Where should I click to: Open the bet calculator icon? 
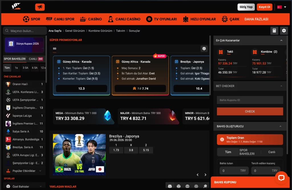pyautogui.click(x=274, y=31)
